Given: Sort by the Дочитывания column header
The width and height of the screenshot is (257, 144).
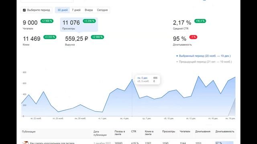Looking at the screenshot, I should click(x=203, y=132).
